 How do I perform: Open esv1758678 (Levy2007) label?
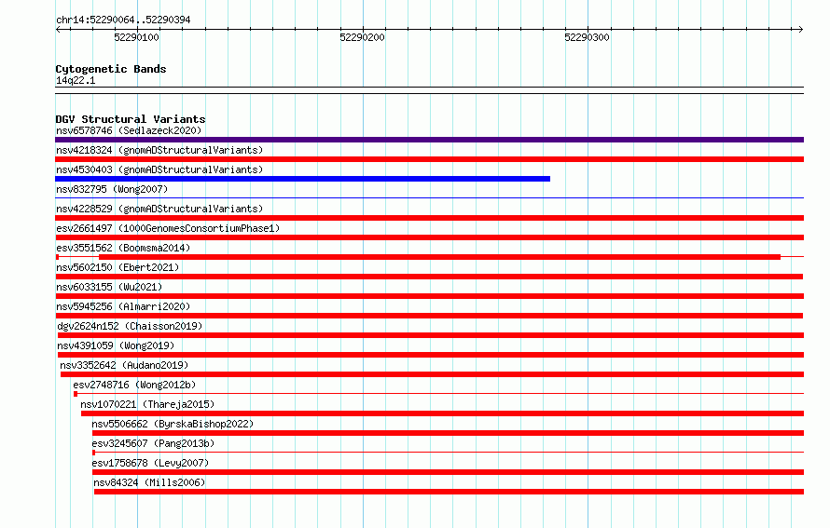[150, 463]
